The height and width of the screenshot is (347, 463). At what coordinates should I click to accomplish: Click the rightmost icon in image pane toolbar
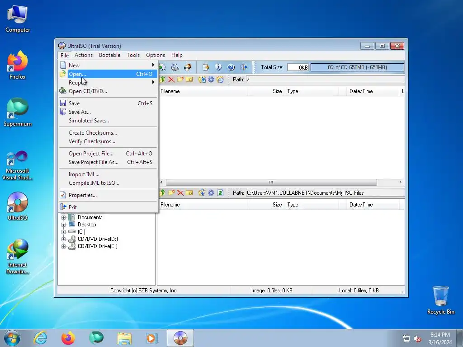[220, 80]
